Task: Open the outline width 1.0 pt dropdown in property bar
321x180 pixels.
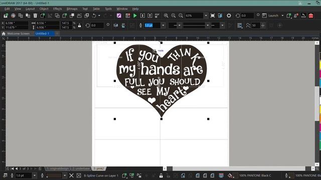Action: [163, 25]
